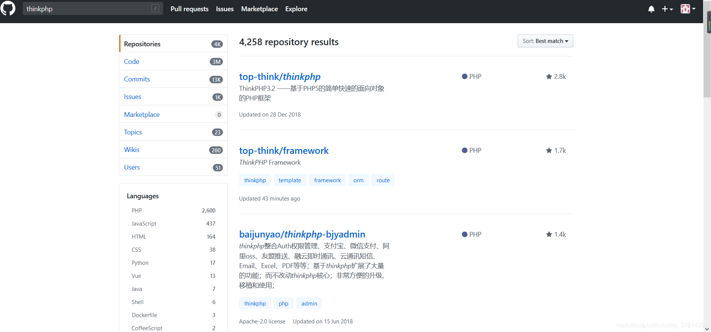Click the PHP color dot for top-think/thinkphp
The width and height of the screenshot is (711, 332).
(465, 77)
